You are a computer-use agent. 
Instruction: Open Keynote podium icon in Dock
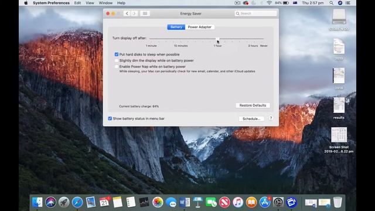coord(197,202)
